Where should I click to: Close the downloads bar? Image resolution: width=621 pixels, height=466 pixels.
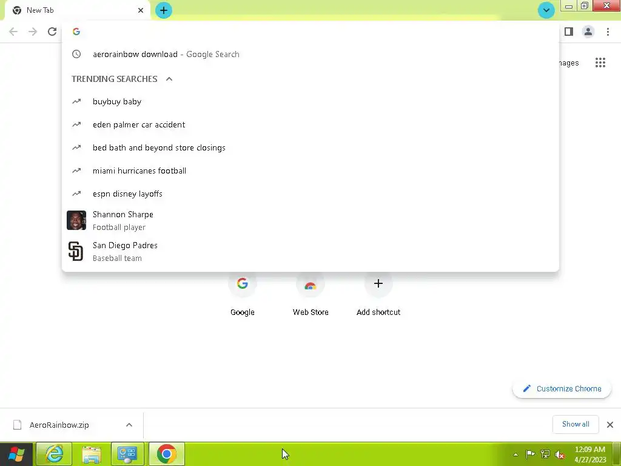(x=610, y=425)
